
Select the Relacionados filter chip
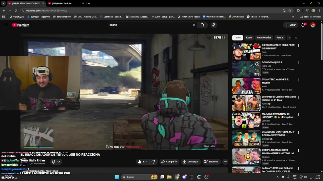point(264,37)
